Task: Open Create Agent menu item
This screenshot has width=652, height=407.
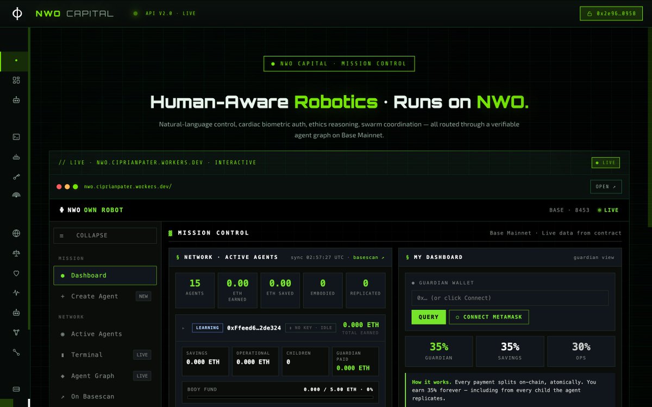Action: (105, 296)
